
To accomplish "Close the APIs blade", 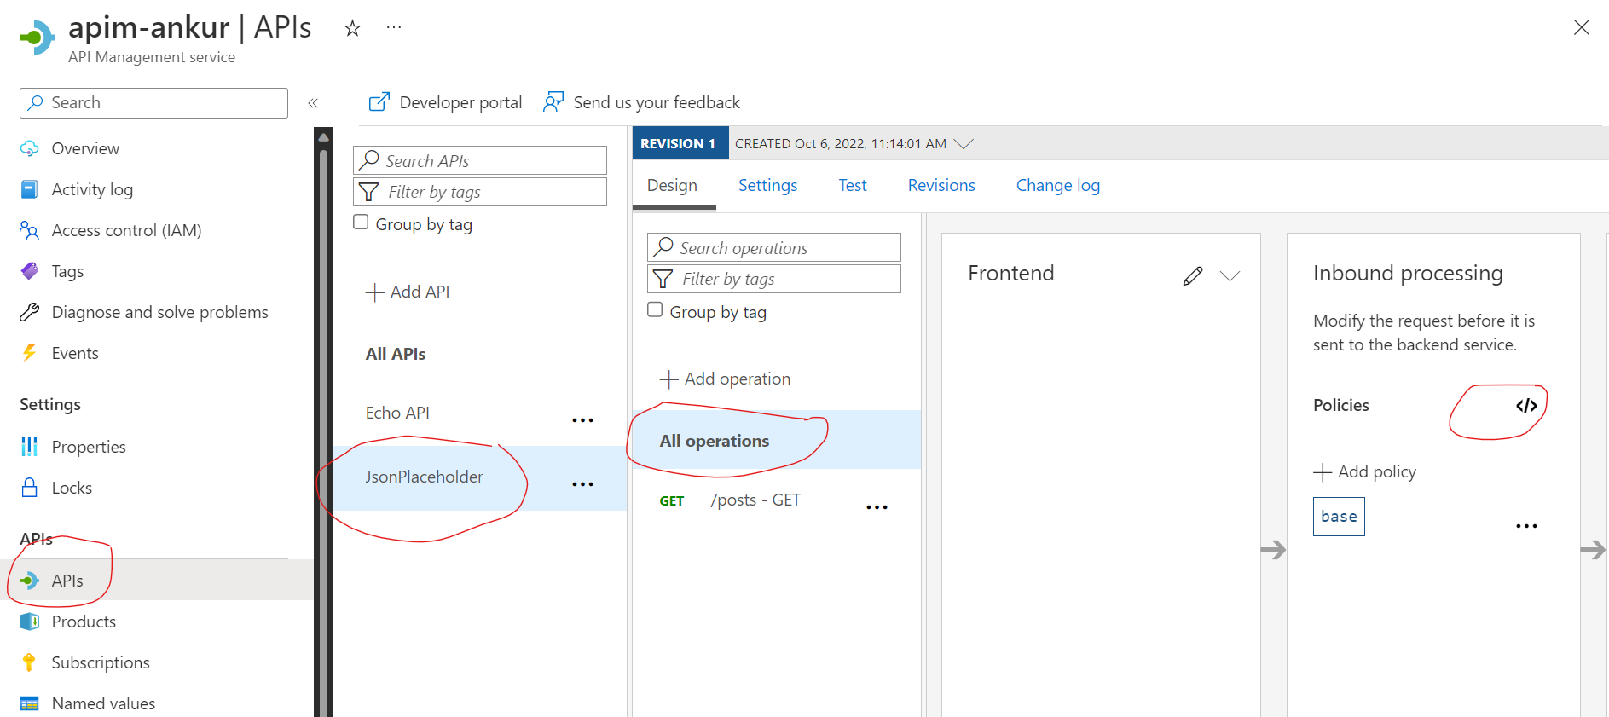I will (1582, 27).
